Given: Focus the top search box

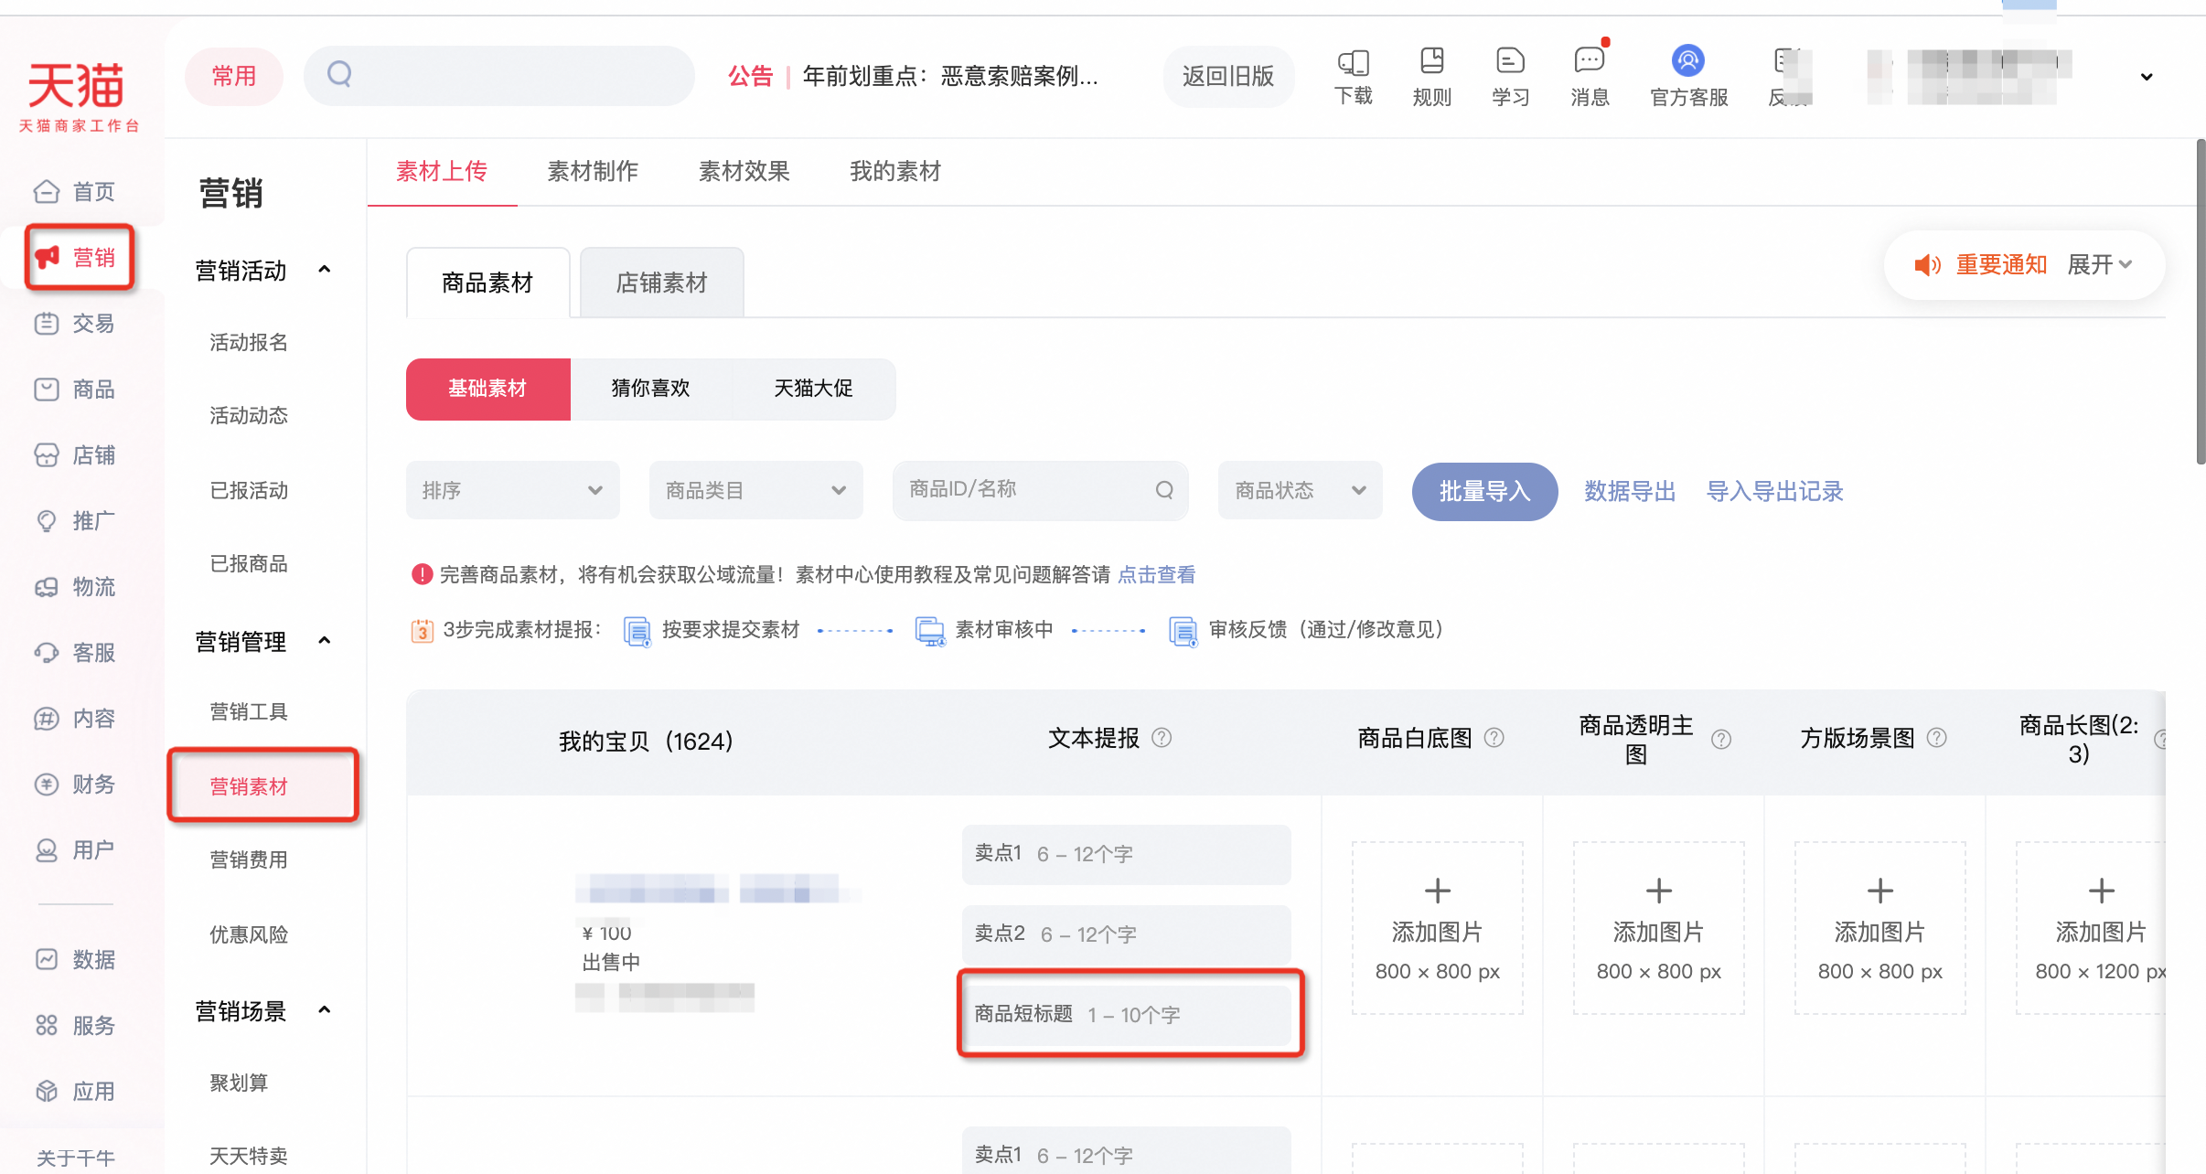Looking at the screenshot, I should [499, 76].
